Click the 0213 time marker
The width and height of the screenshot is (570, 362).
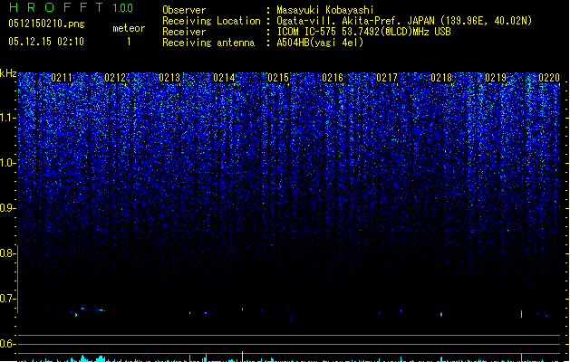point(169,78)
